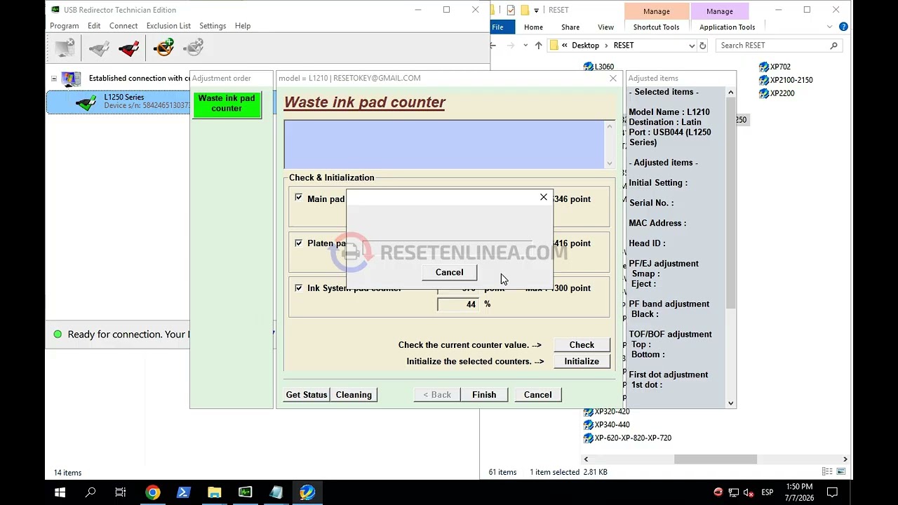Select the XP340-440 shortcut icon
Screen dimensions: 898x505
(589, 425)
